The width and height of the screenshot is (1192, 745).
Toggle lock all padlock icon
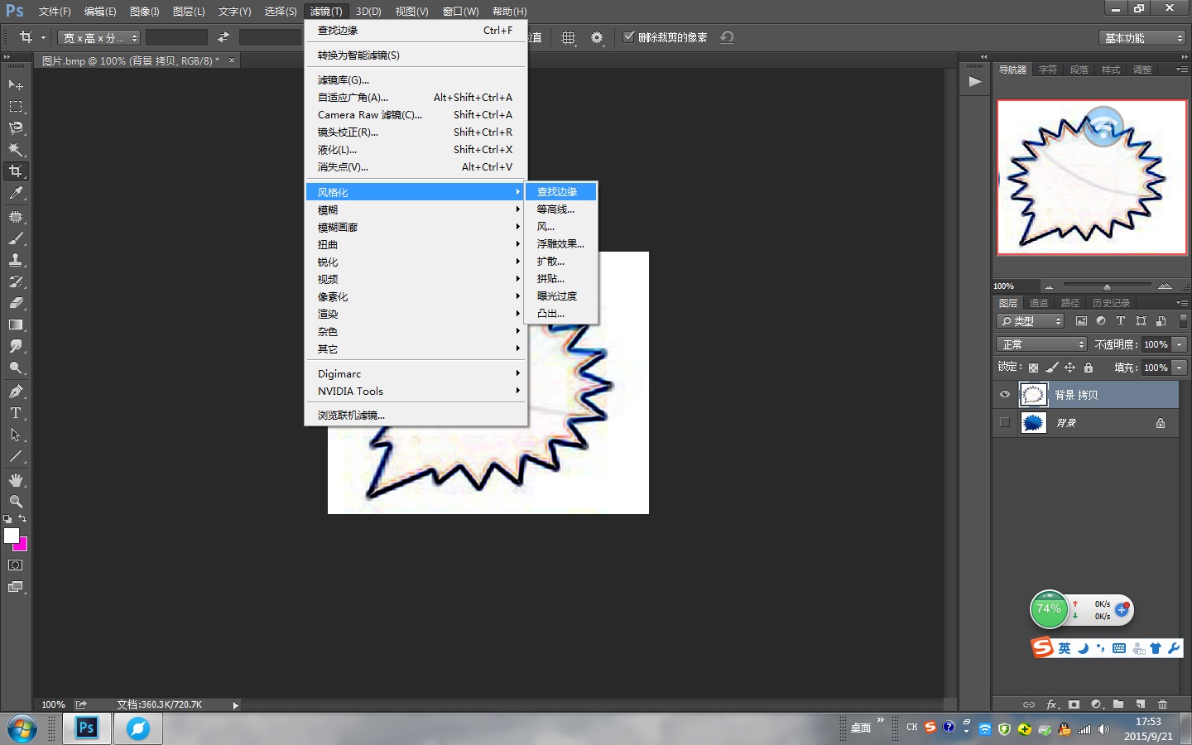pos(1089,368)
